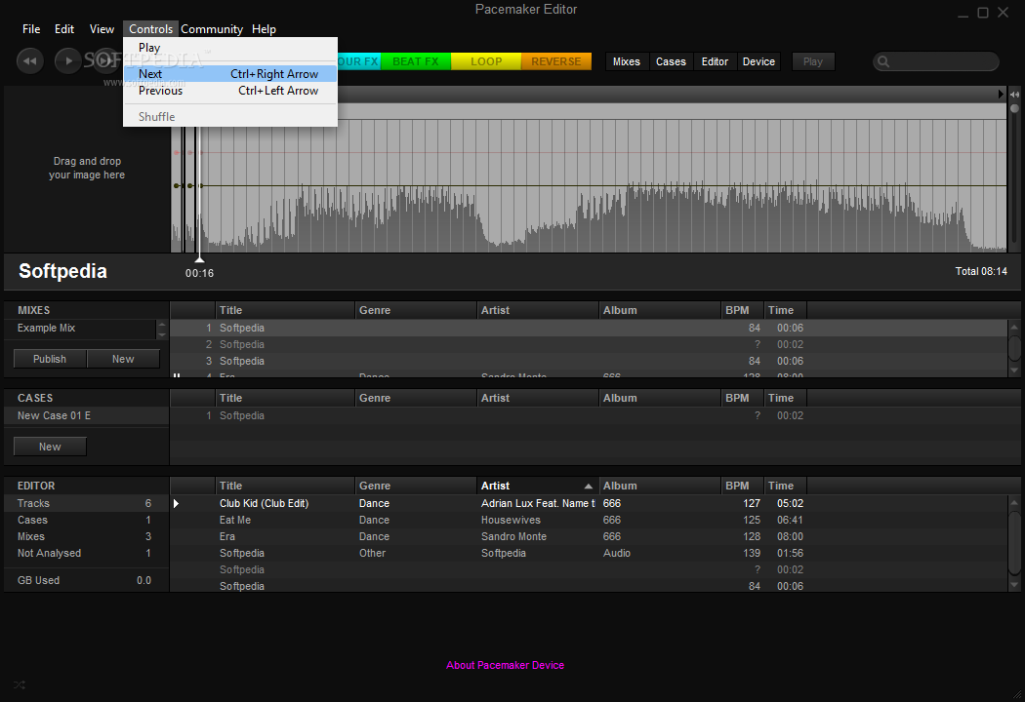Viewport: 1025px width, 702px height.
Task: Select Mixes in the Editor sidebar
Action: point(86,537)
